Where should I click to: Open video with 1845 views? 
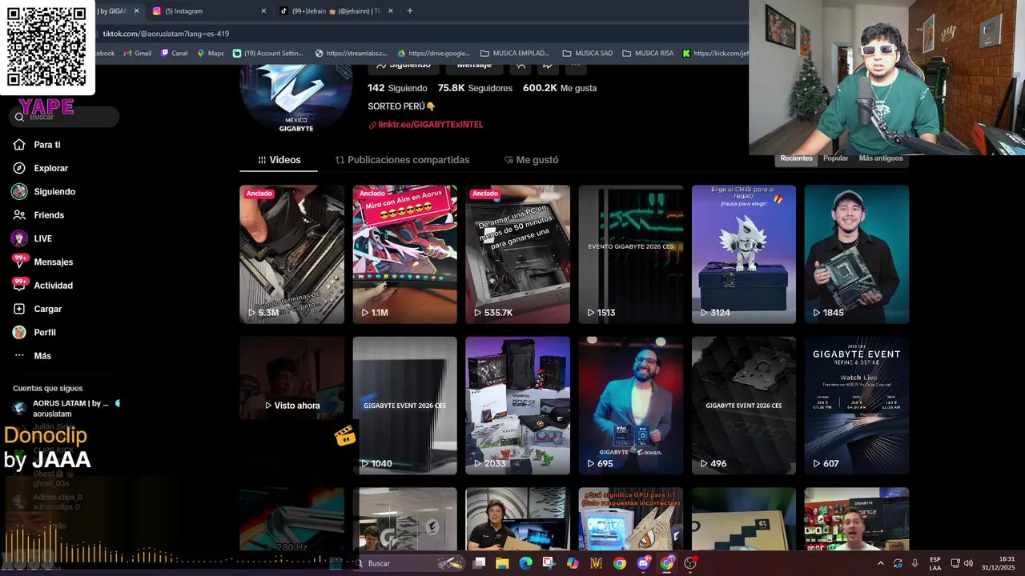pyautogui.click(x=856, y=254)
